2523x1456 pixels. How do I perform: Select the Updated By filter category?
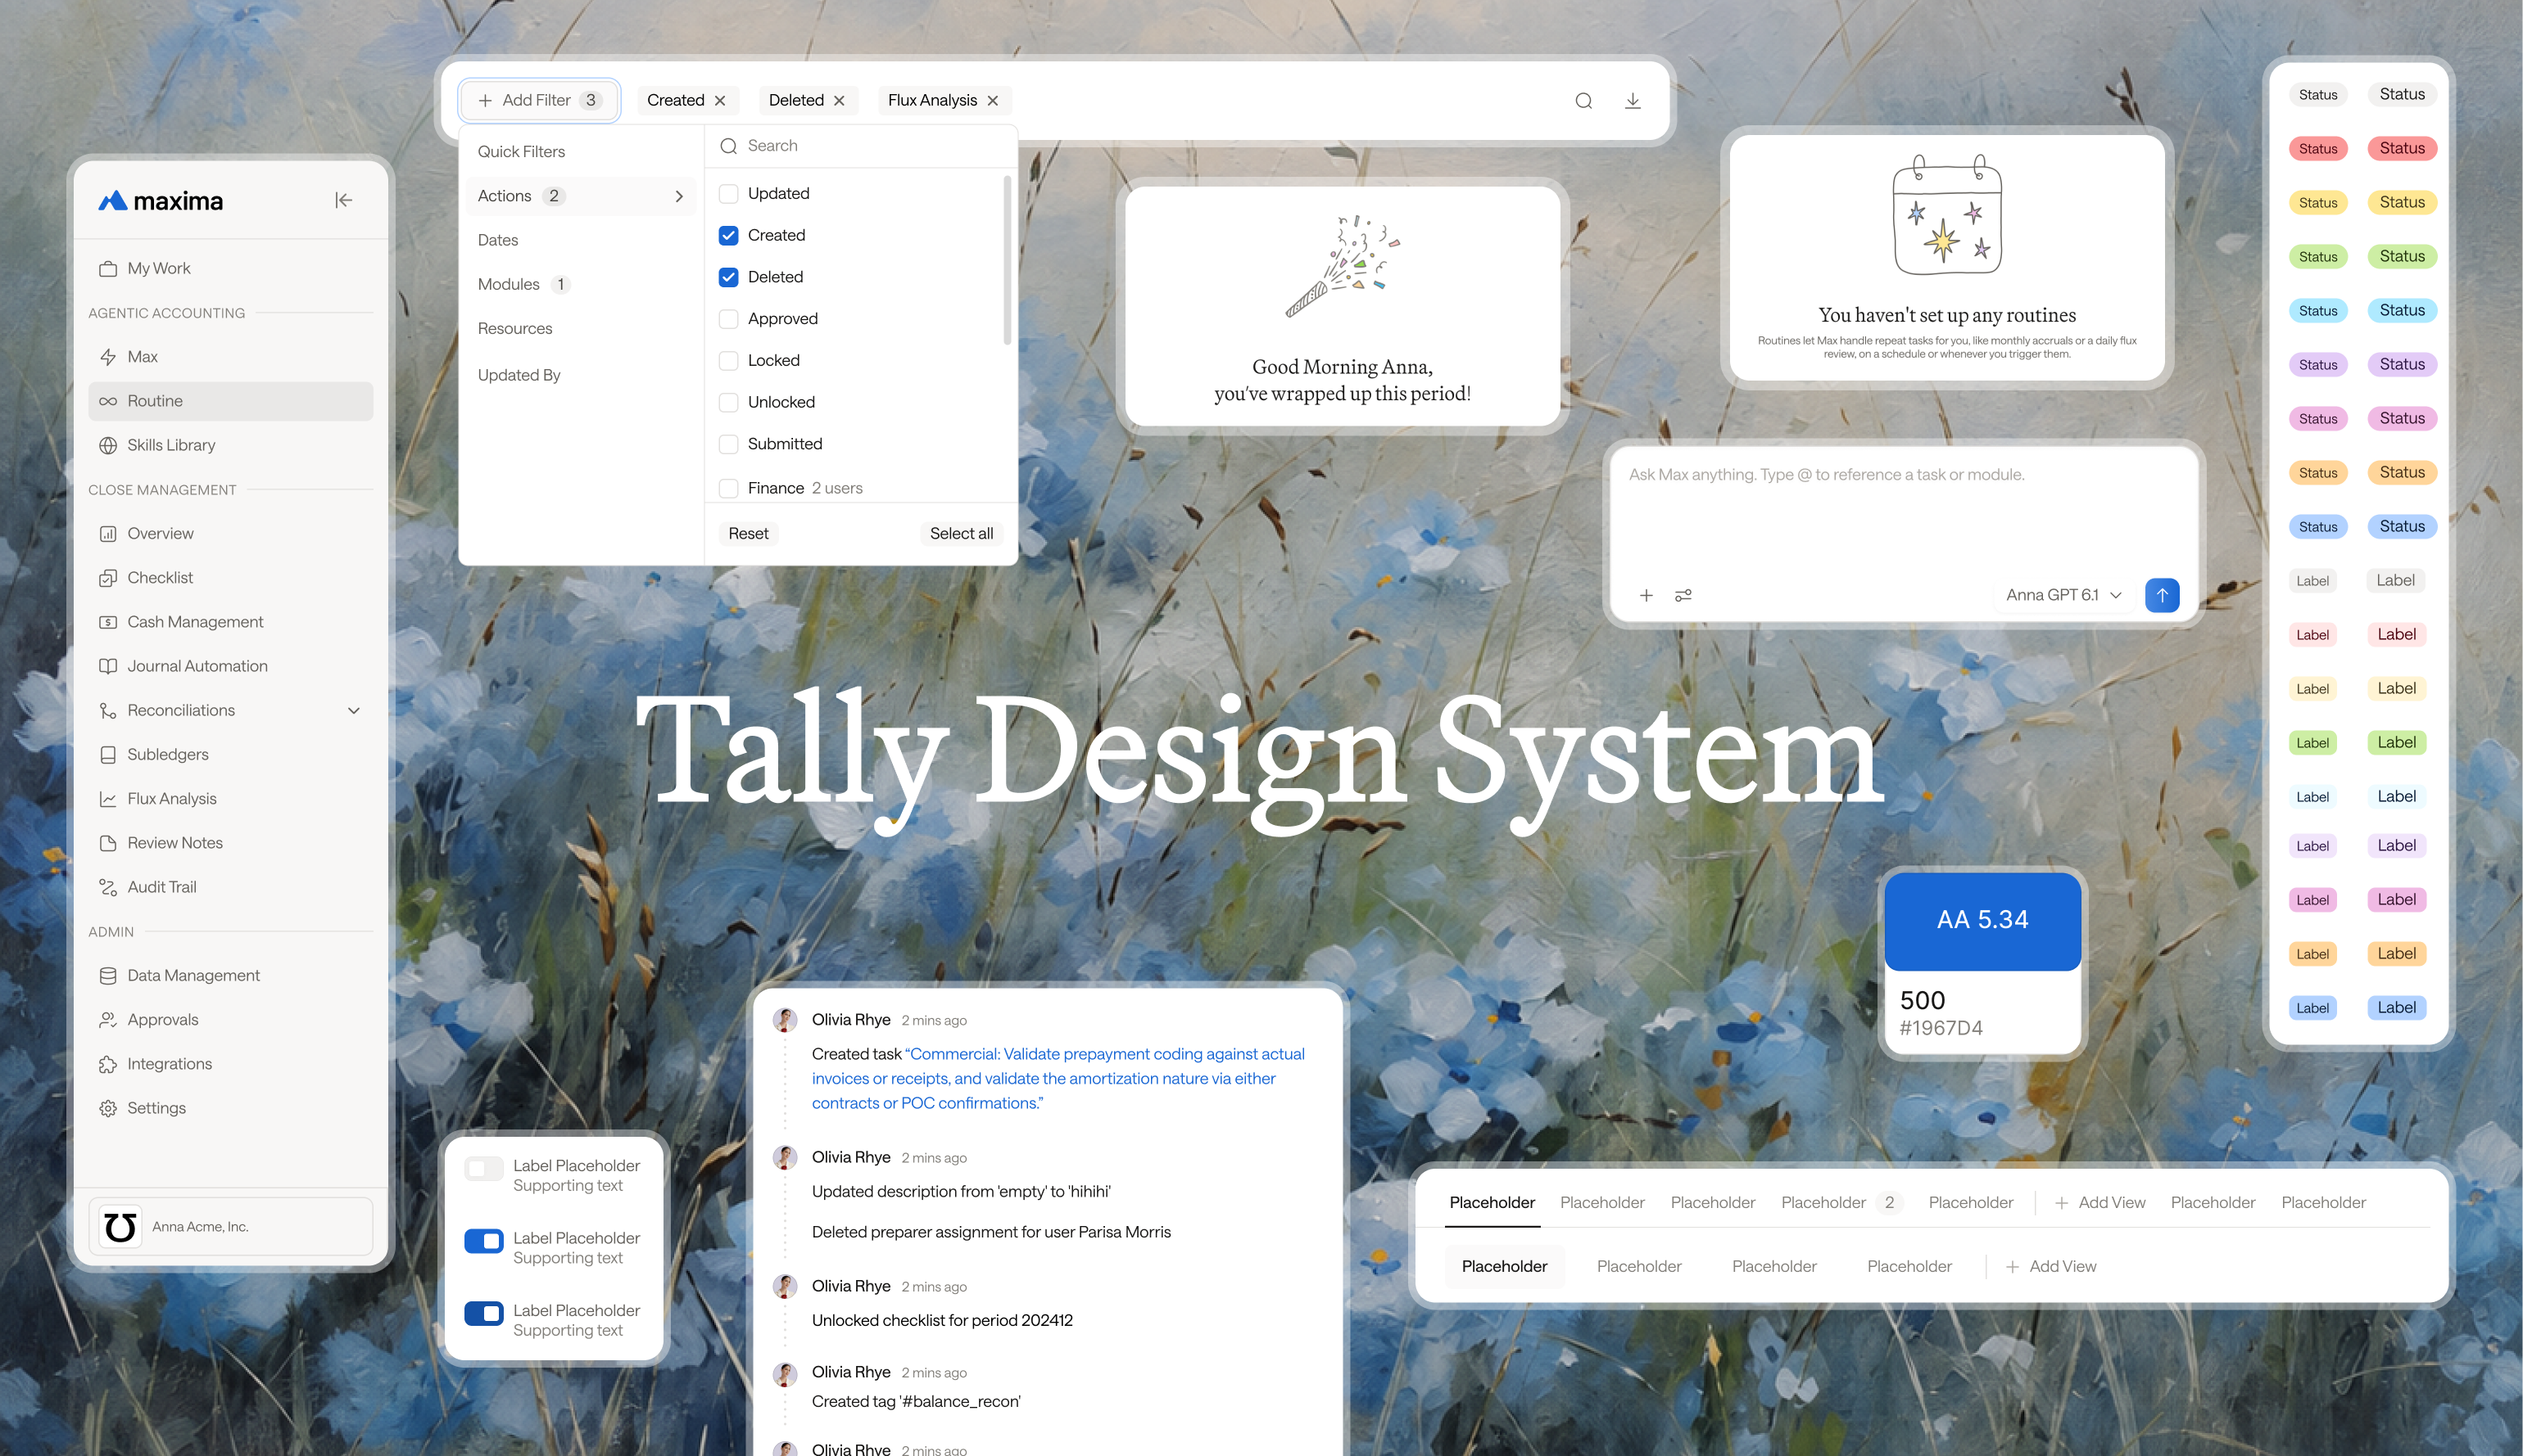[x=581, y=375]
